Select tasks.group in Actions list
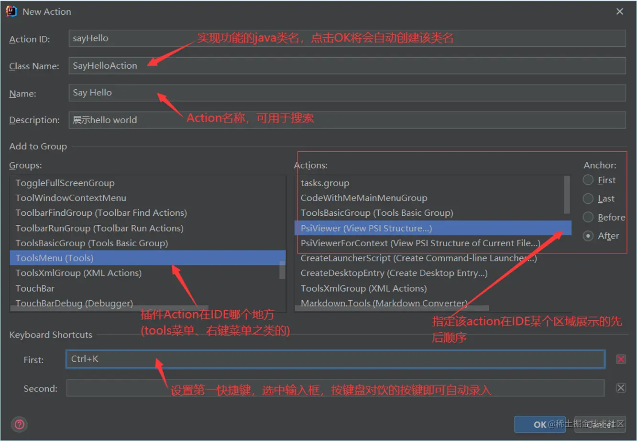Screen dimensions: 637x441 point(429,183)
